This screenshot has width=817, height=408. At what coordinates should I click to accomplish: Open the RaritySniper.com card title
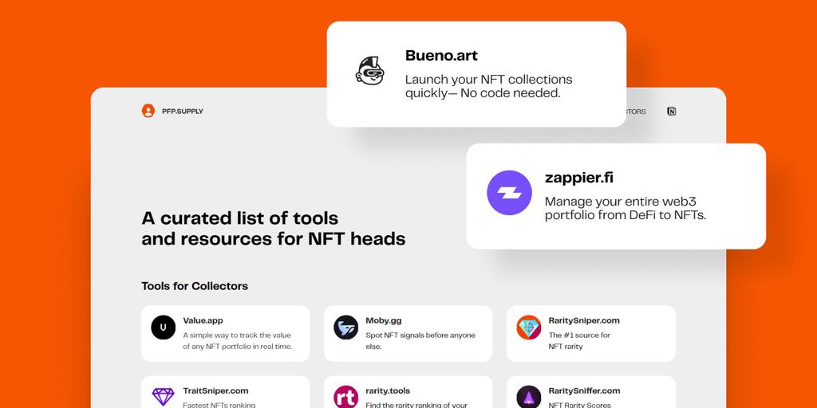tap(584, 320)
